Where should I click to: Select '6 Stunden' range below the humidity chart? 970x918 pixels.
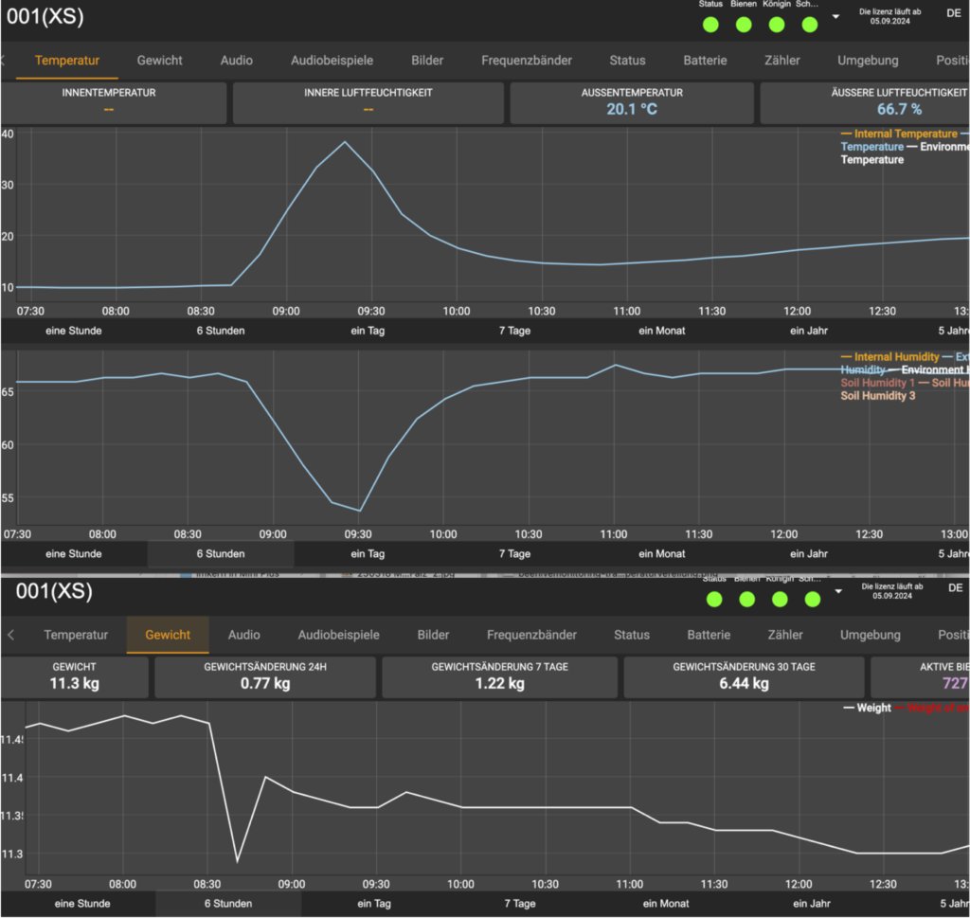[221, 553]
